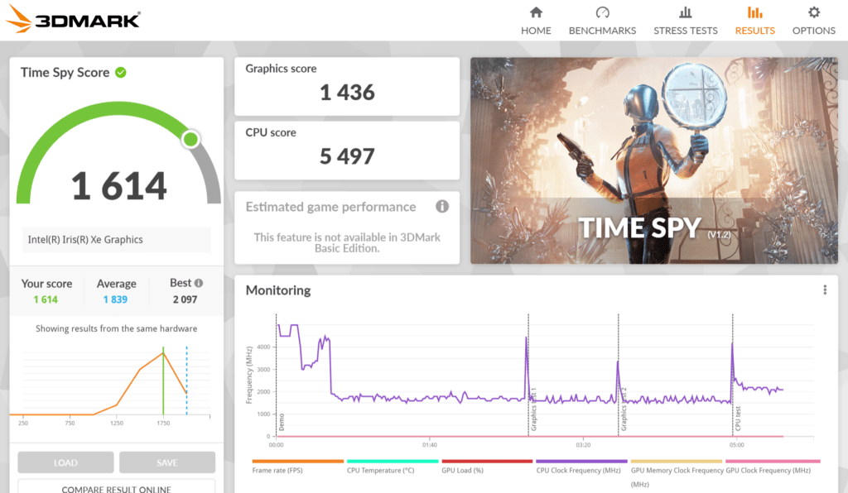
Task: Open the OPTIONS tab
Action: [x=813, y=21]
